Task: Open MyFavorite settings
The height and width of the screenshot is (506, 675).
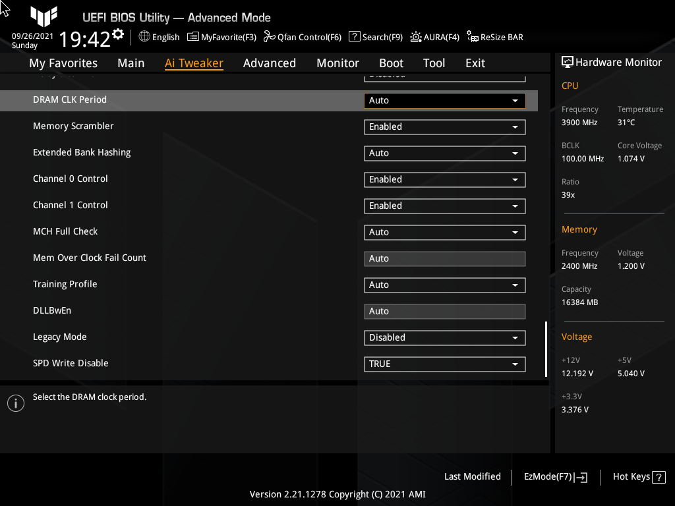Action: [221, 38]
